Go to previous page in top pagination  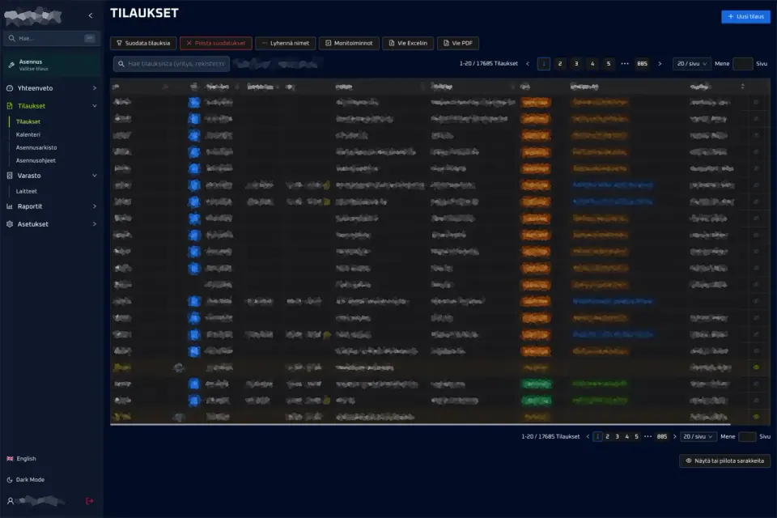click(x=527, y=63)
